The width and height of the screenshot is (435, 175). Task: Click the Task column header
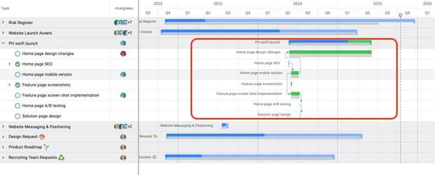(5, 8)
